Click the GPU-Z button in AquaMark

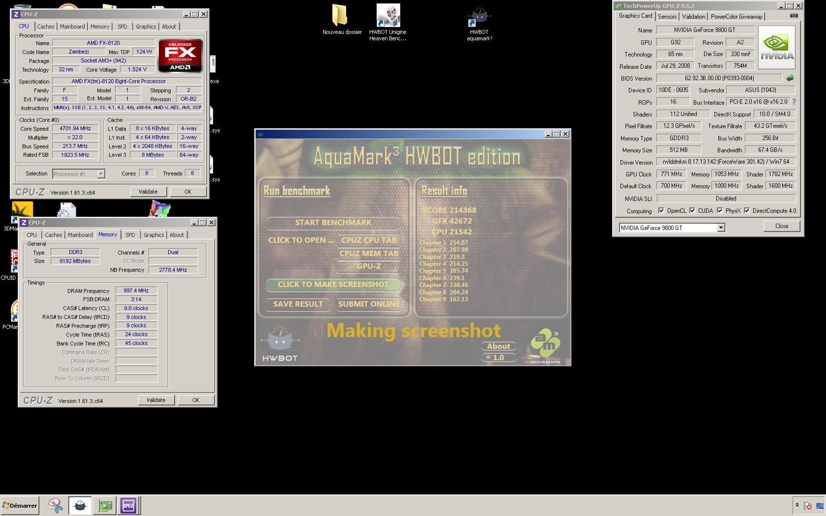pos(369,266)
